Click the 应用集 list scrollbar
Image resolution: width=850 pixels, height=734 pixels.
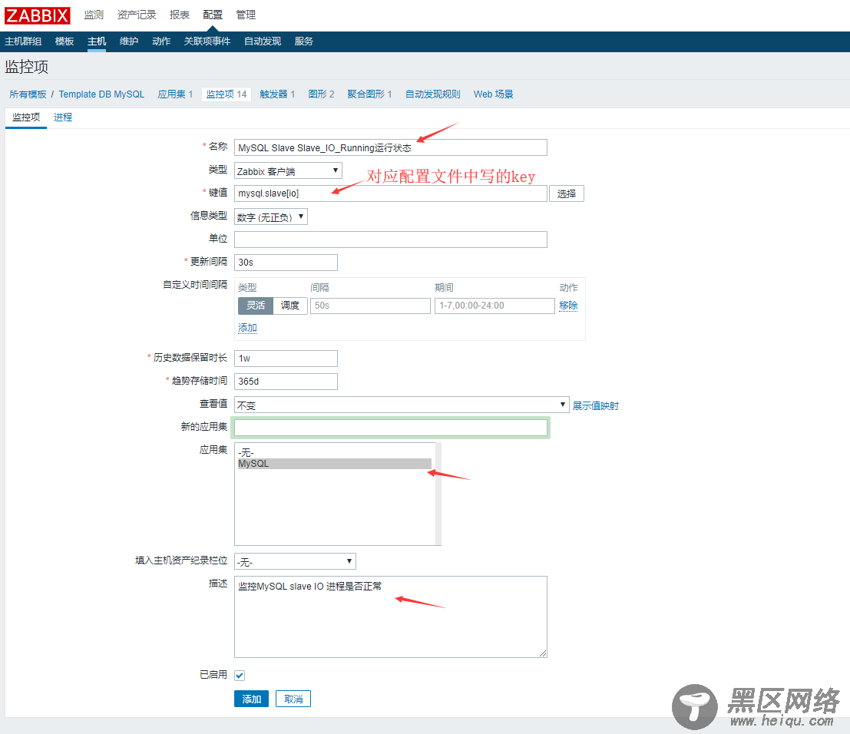tap(438, 494)
